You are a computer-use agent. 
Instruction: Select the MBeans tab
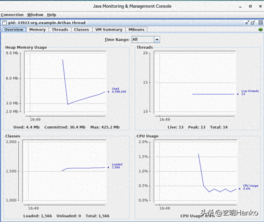tap(136, 30)
